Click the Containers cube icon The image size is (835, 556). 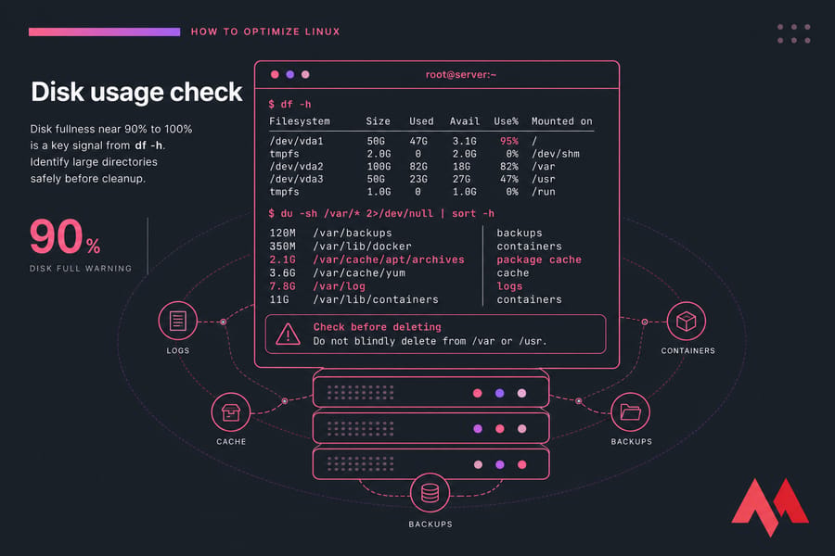click(686, 321)
